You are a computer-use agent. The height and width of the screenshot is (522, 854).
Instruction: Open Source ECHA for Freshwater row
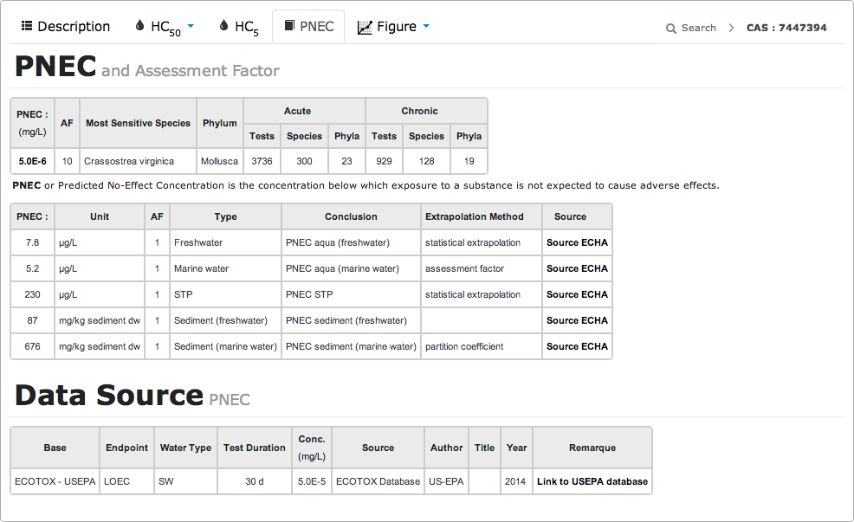point(577,242)
